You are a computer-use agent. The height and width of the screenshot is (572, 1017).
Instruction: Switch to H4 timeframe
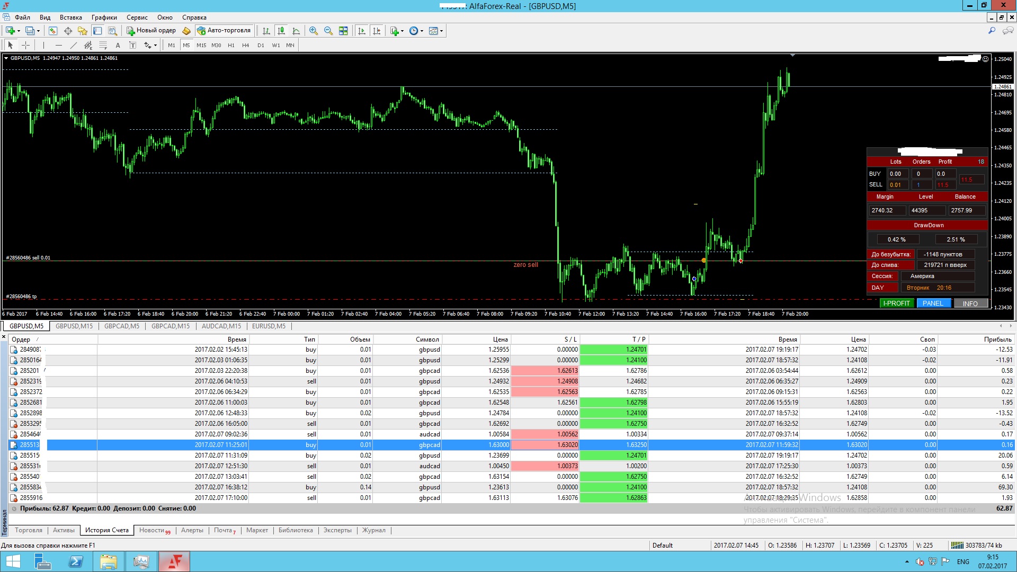tap(246, 45)
